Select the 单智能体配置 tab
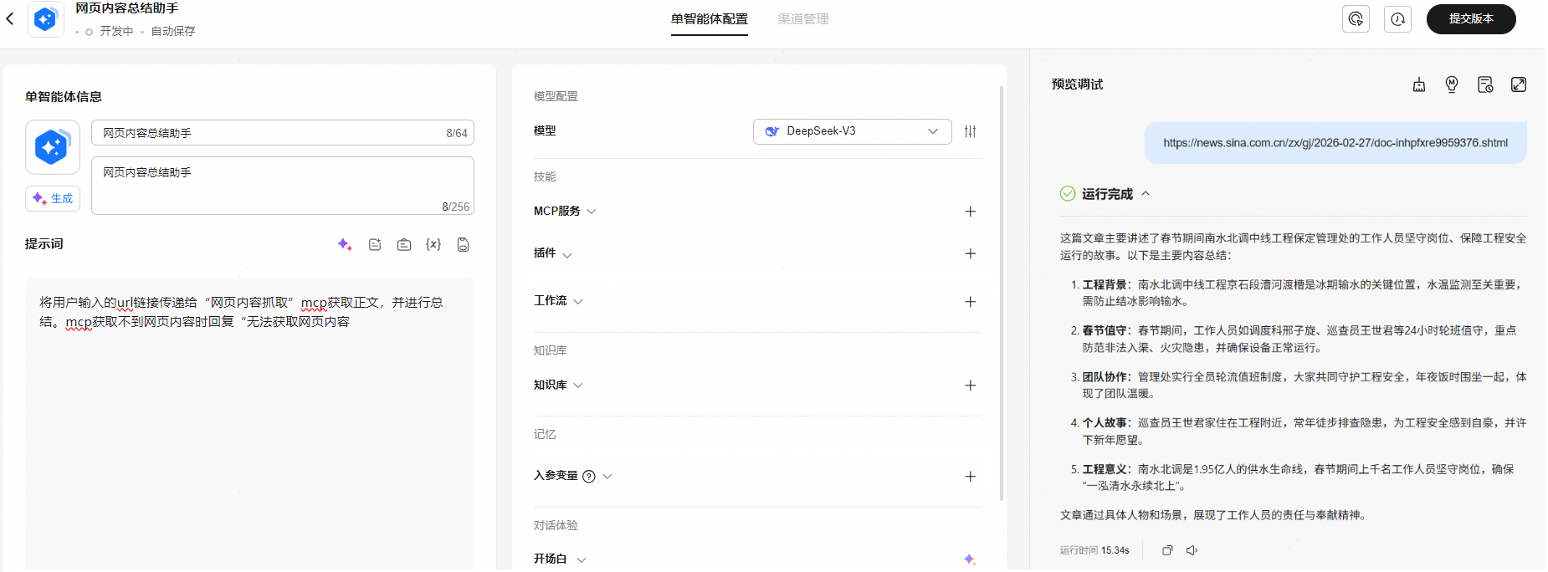 (x=710, y=19)
